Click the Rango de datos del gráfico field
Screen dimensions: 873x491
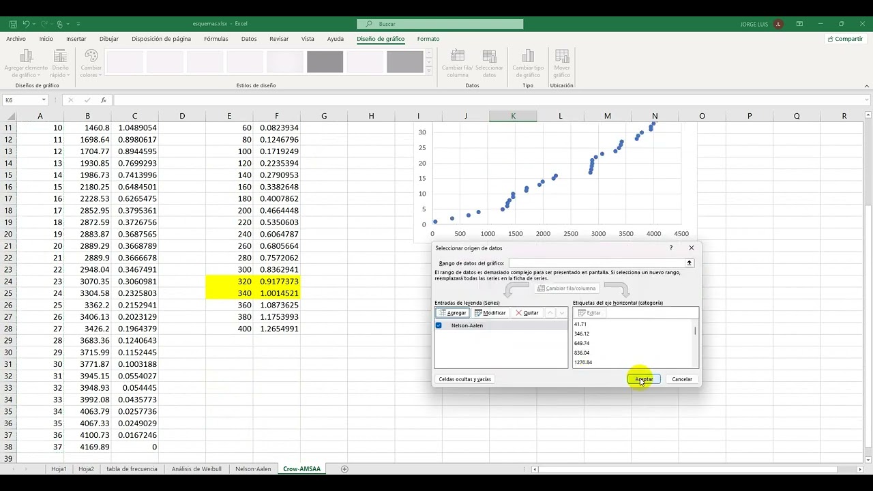coord(596,263)
